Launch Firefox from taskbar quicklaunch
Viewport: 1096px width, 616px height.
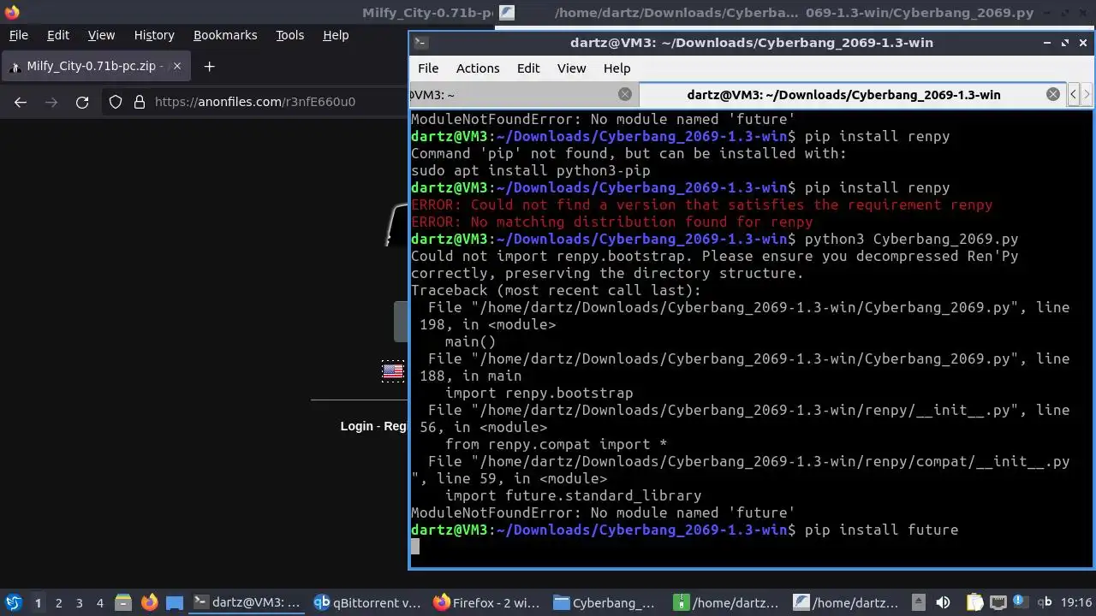pyautogui.click(x=149, y=602)
